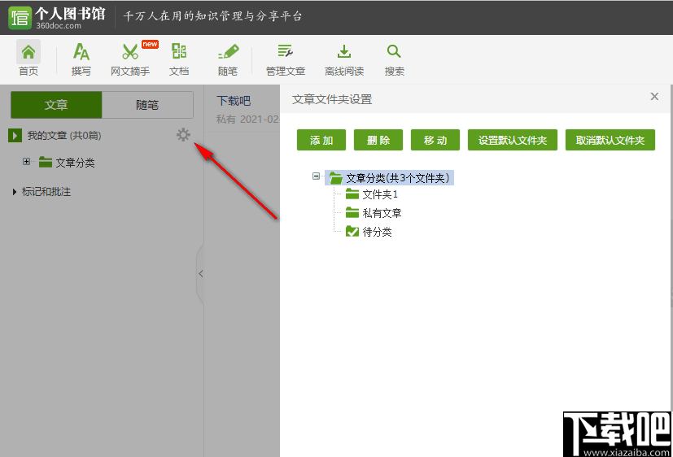673x457 pixels.
Task: Click 取消默认文件夹 button
Action: tap(610, 140)
